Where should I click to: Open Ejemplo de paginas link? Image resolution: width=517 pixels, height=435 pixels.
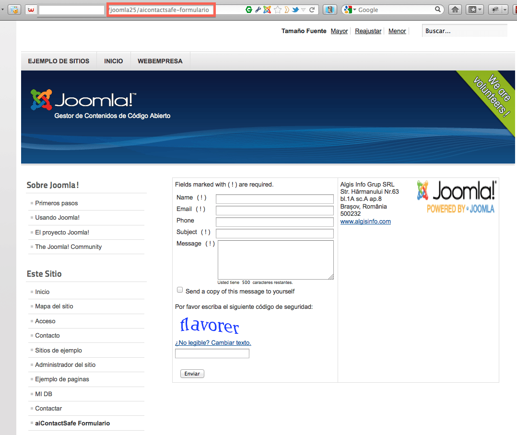(62, 379)
